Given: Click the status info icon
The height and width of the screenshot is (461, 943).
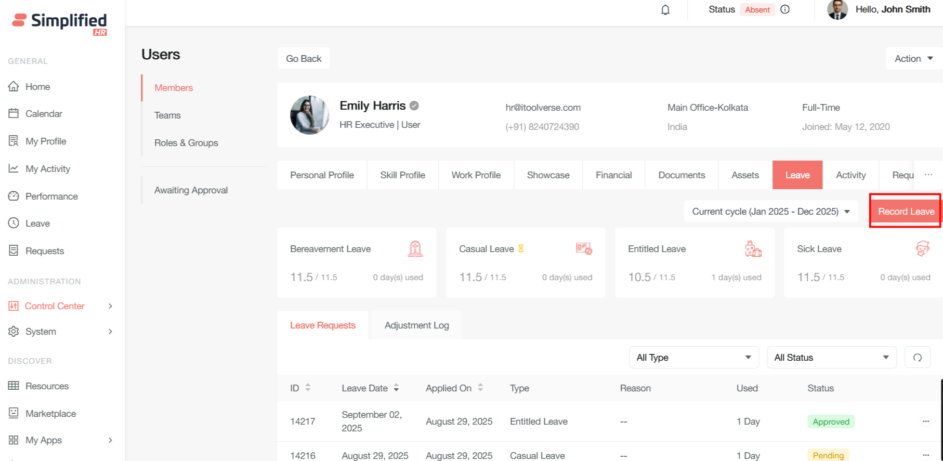Looking at the screenshot, I should (x=785, y=9).
